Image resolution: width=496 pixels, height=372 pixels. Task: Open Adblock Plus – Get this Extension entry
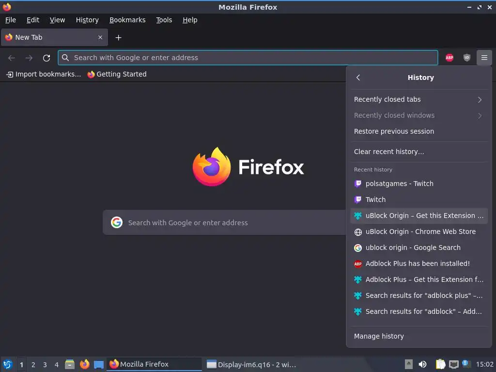[x=419, y=279]
